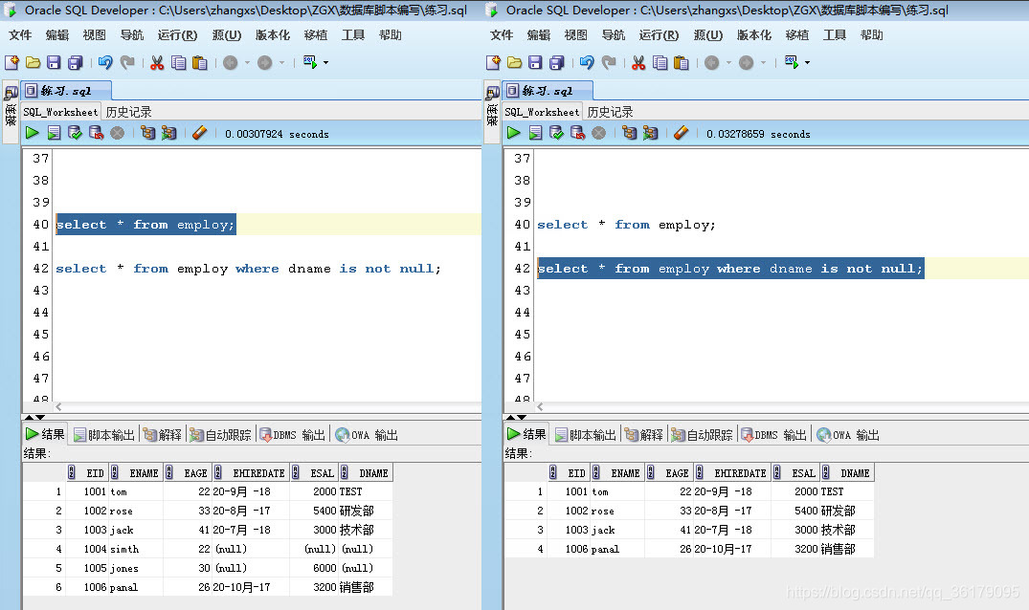Switch to 历史记录 tab in left worksheet
This screenshot has width=1029, height=610.
[128, 112]
